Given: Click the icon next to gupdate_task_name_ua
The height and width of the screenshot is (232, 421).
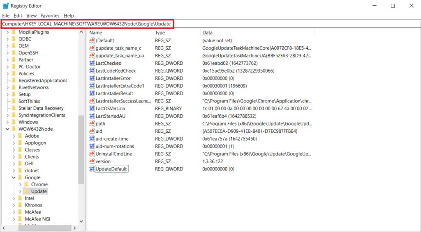Looking at the screenshot, I should click(x=92, y=55).
